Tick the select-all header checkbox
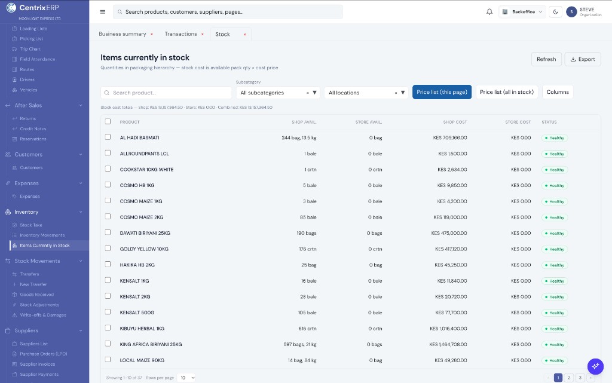612x383 pixels. click(x=108, y=122)
